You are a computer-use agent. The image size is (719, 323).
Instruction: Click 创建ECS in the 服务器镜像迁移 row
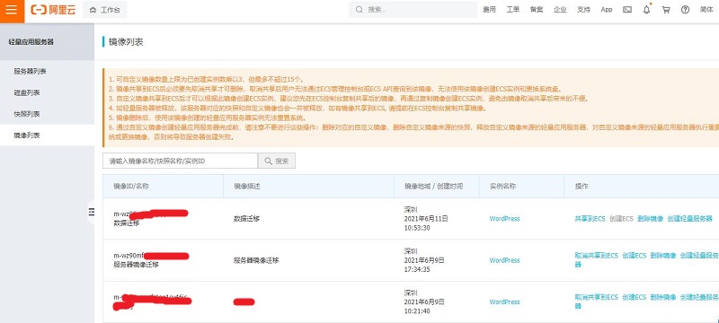[x=635, y=256]
